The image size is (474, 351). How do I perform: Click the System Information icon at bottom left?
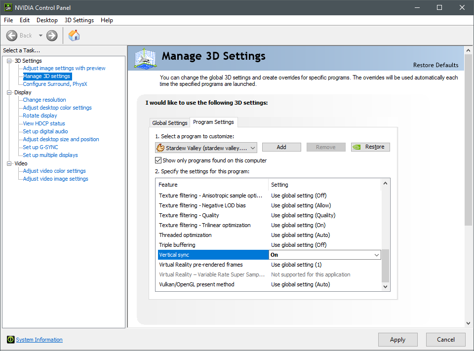coord(11,340)
